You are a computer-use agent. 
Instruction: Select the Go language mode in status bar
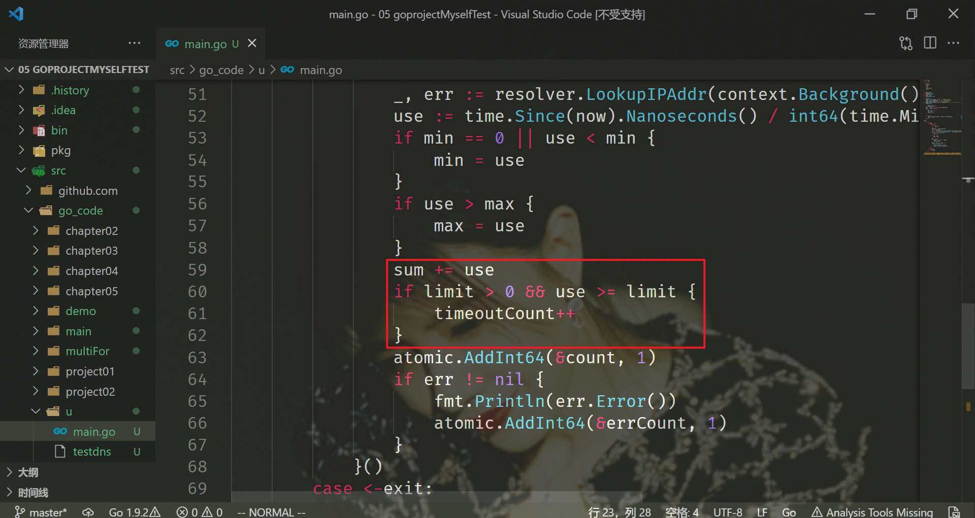[789, 512]
